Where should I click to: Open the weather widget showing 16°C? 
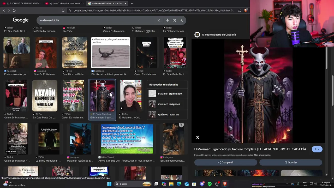[x=14, y=184]
